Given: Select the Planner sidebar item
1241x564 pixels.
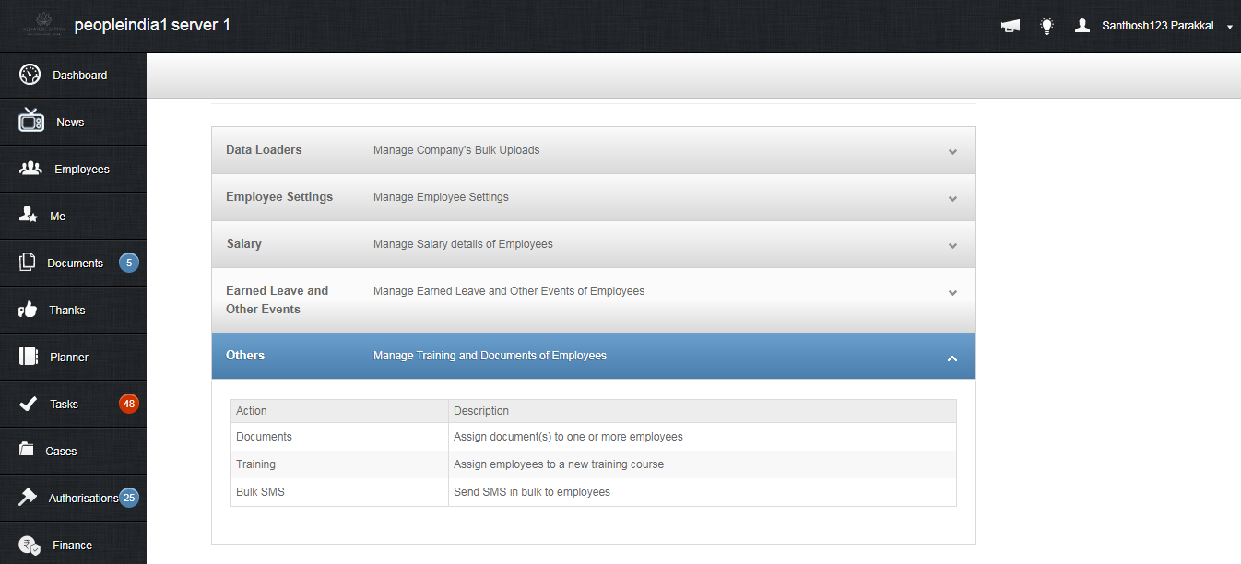Looking at the screenshot, I should pyautogui.click(x=73, y=357).
